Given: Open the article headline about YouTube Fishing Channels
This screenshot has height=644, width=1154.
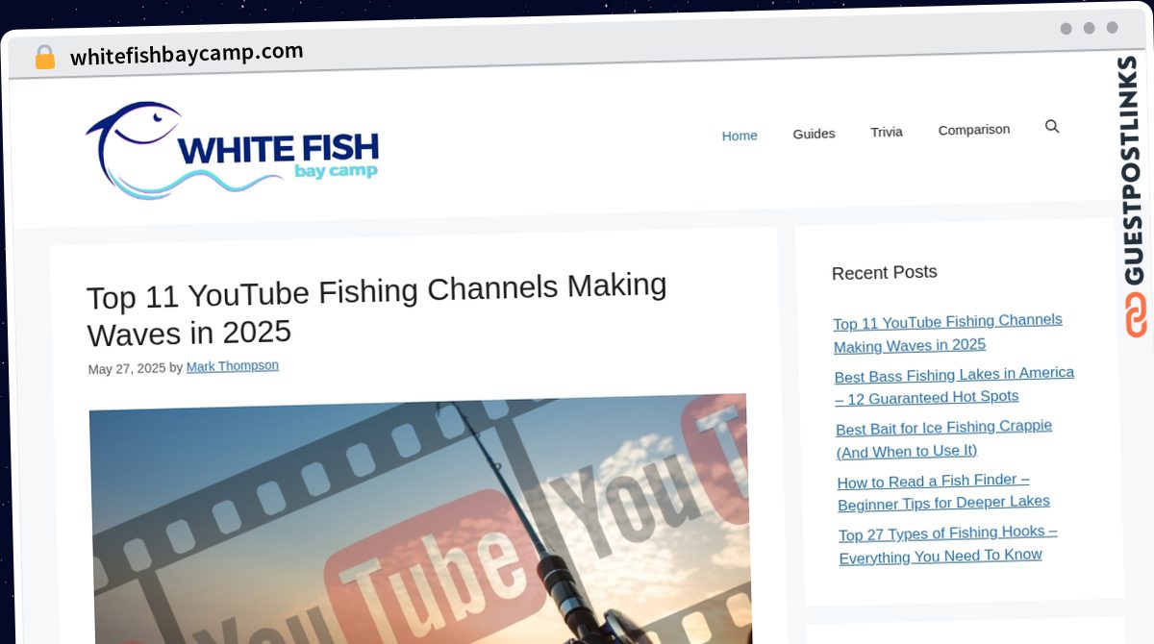Looking at the screenshot, I should coord(376,310).
